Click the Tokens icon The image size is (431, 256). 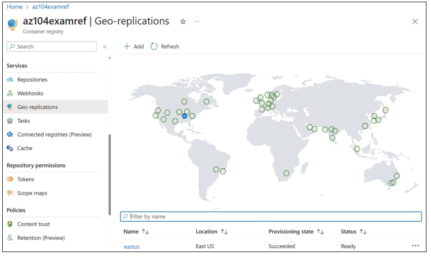click(x=10, y=179)
